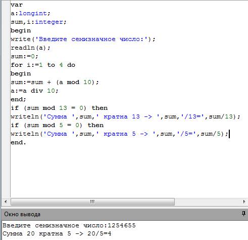
Task: Click the output line with number 1254655
Action: pyautogui.click(x=69, y=225)
